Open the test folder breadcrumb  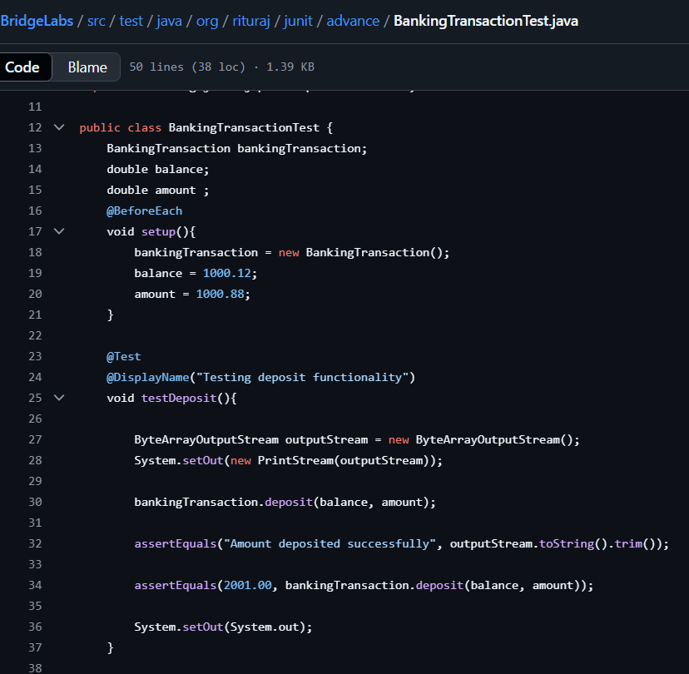pos(131,21)
